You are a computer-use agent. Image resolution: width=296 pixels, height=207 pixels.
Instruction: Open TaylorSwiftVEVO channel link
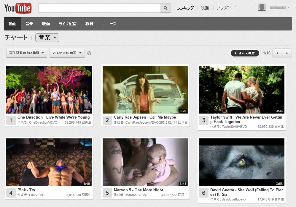234,127
